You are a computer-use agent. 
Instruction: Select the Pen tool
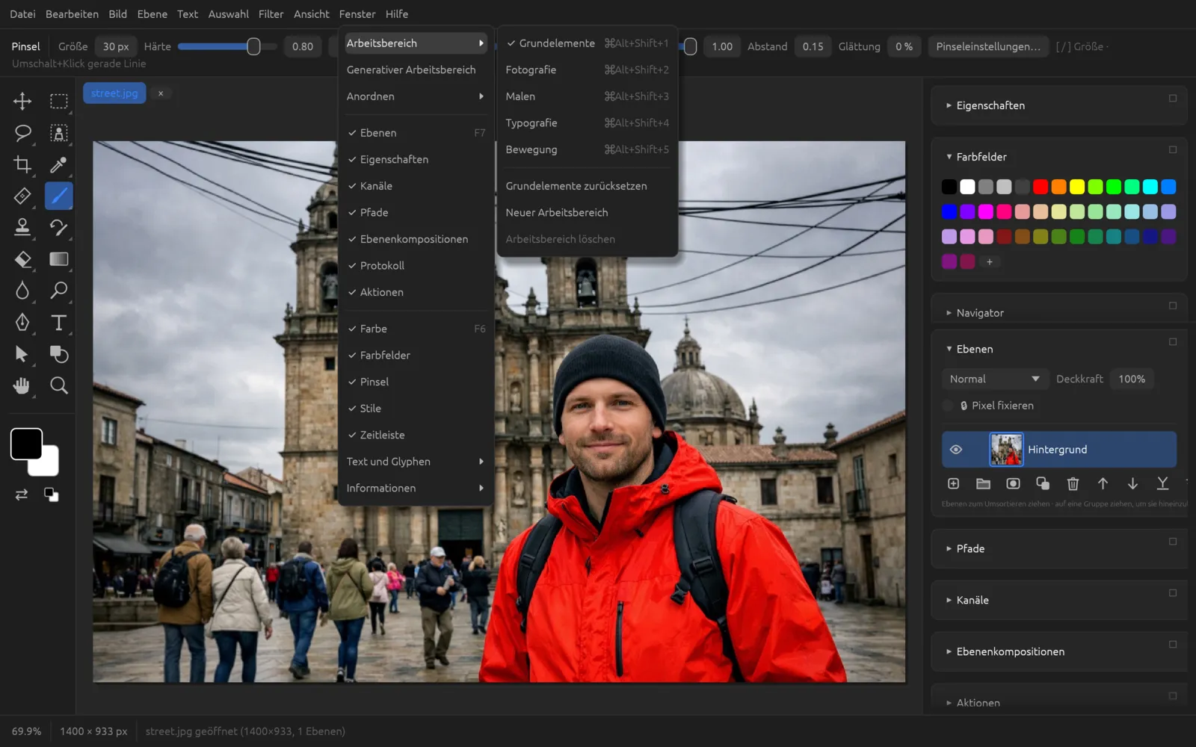(x=22, y=322)
